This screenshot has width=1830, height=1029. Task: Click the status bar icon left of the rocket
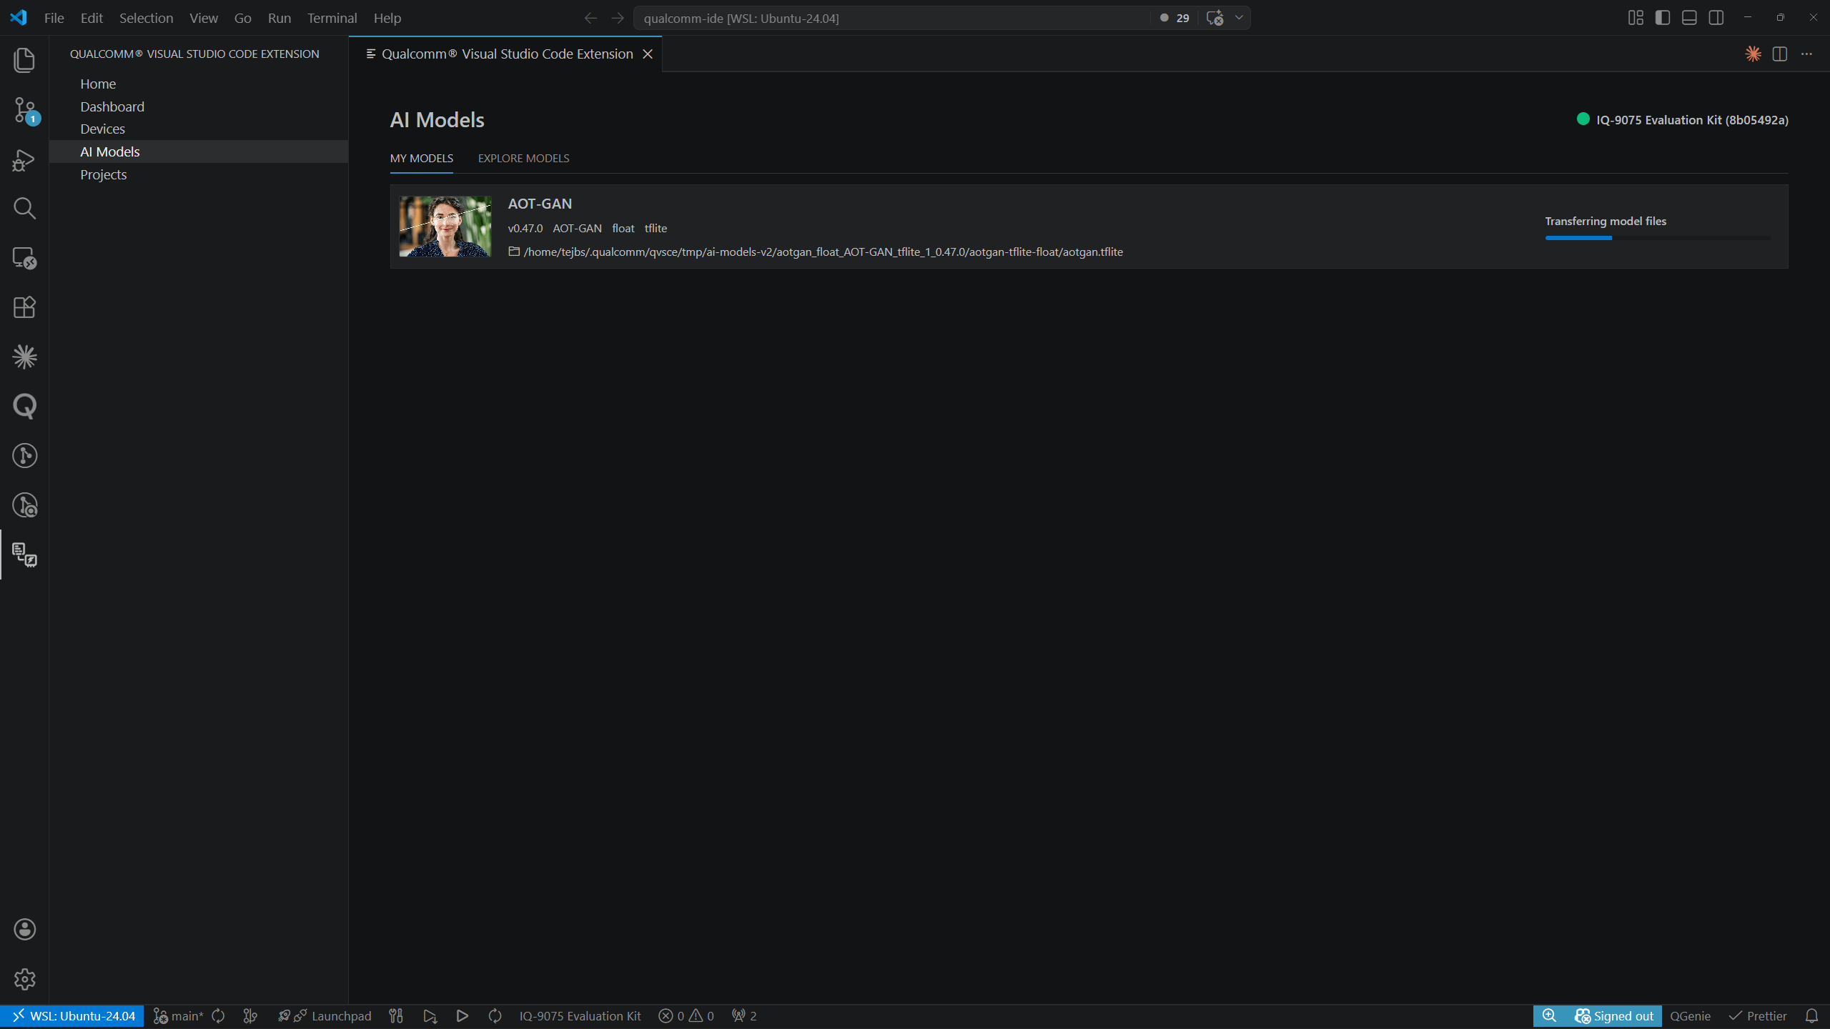[x=250, y=1016]
